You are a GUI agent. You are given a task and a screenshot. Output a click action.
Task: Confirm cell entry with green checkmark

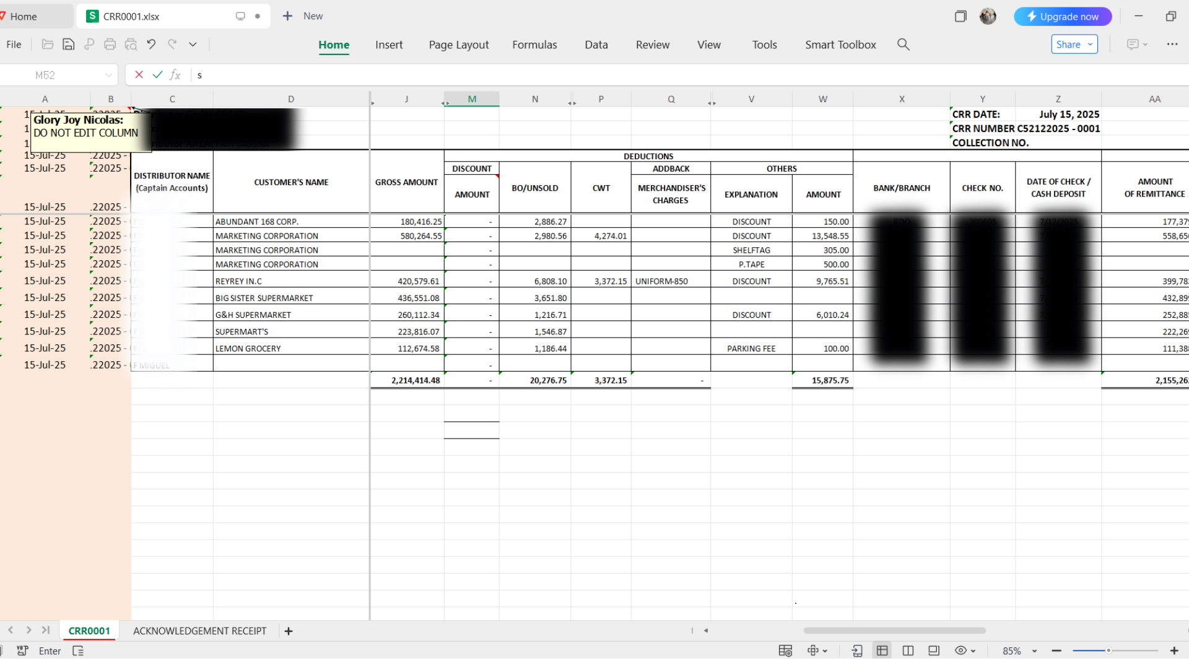(x=157, y=75)
